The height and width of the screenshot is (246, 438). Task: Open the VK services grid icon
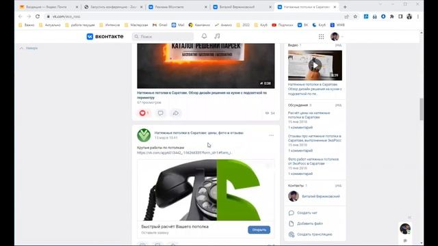[321, 36]
